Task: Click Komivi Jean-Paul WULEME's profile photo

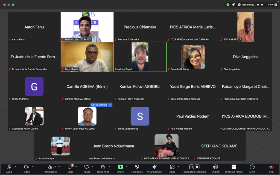Action: [x=87, y=116]
